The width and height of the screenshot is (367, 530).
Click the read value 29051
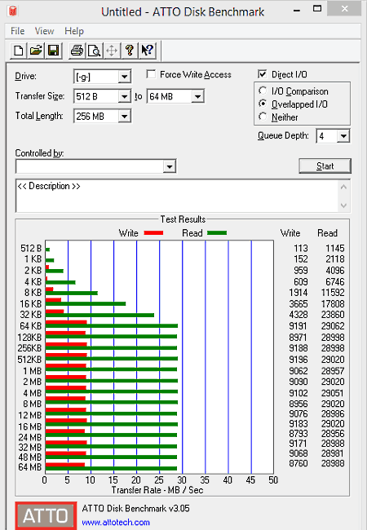point(333,393)
